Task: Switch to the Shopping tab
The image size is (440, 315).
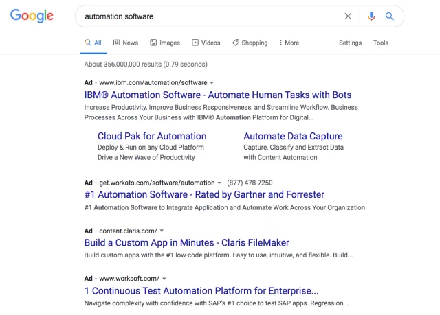Action: pos(250,43)
